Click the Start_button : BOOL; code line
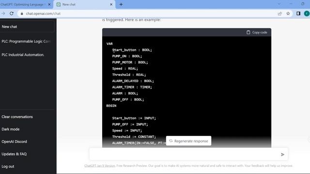Viewport: 310px width, 174px height. [x=132, y=50]
